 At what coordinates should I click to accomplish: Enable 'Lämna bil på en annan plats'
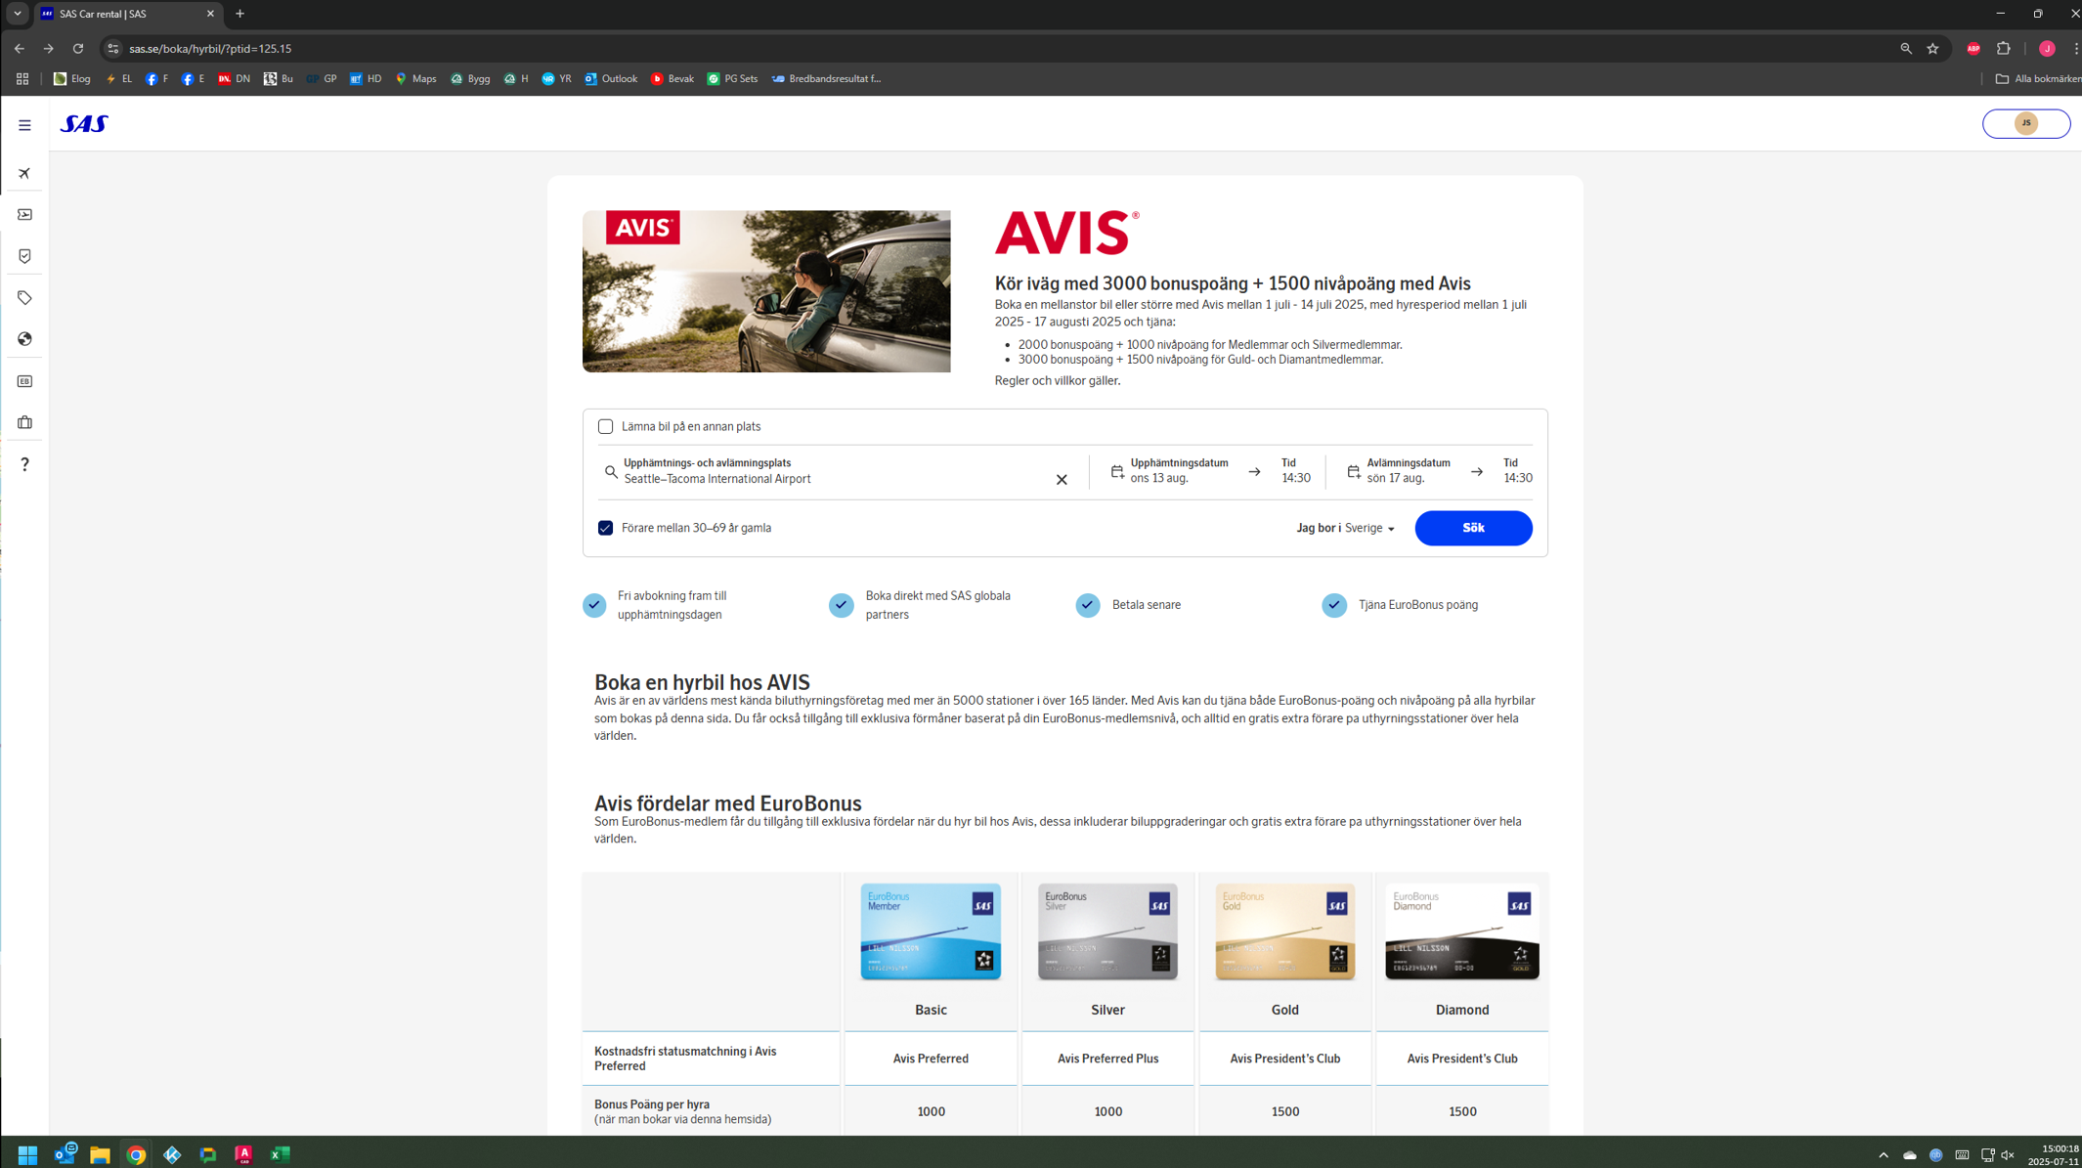(605, 426)
